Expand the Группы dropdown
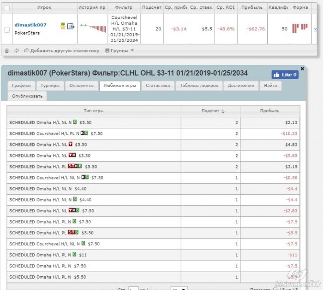323x290 pixels. pyautogui.click(x=120, y=51)
